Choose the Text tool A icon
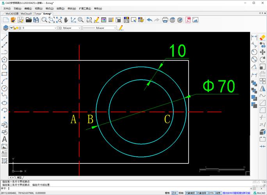The image size is (267, 195). 4,139
